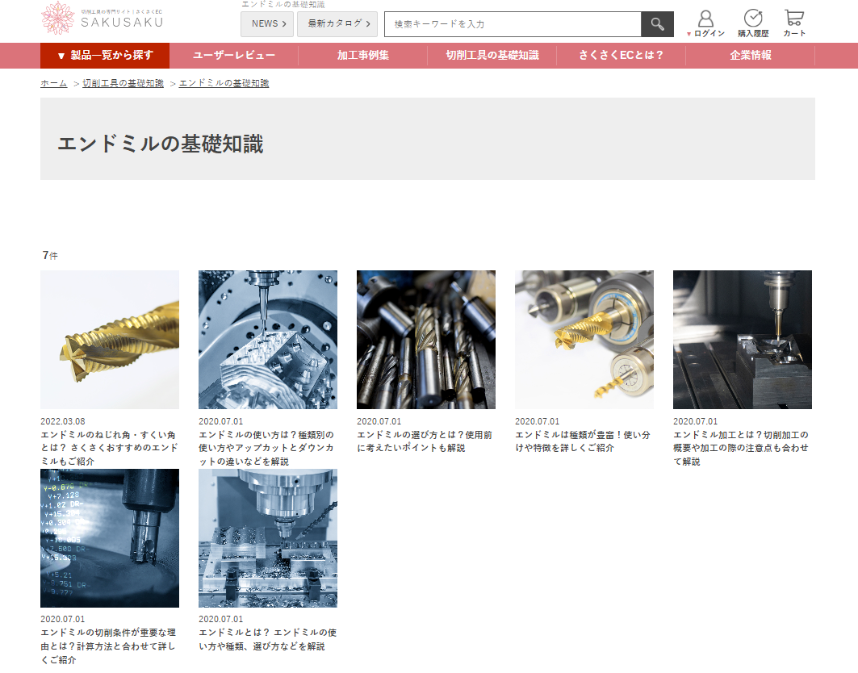Image resolution: width=858 pixels, height=673 pixels.
Task: Click the SAKUSAKU site logo
Action: click(103, 19)
